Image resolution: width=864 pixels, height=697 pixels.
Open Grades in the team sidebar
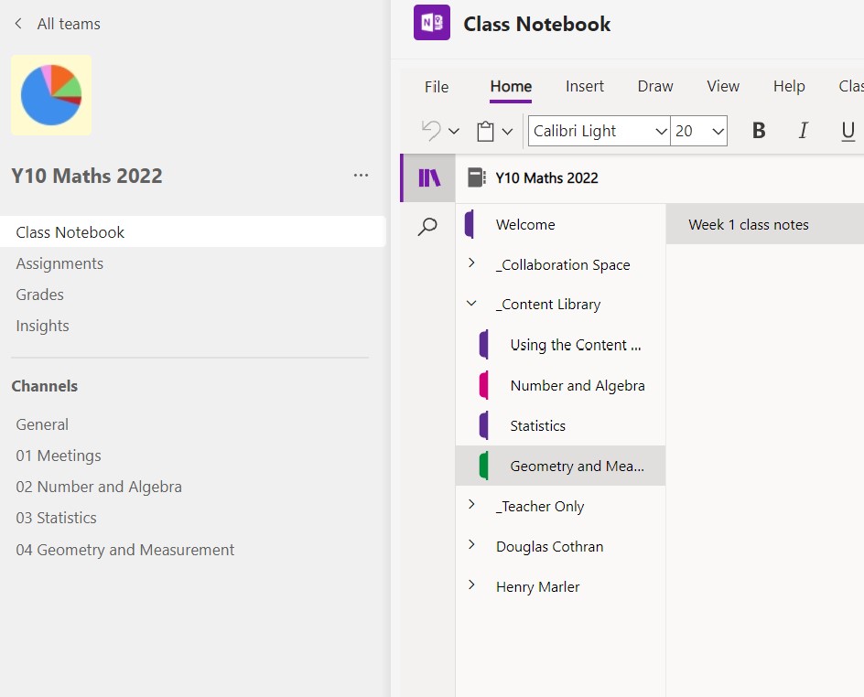coord(39,295)
